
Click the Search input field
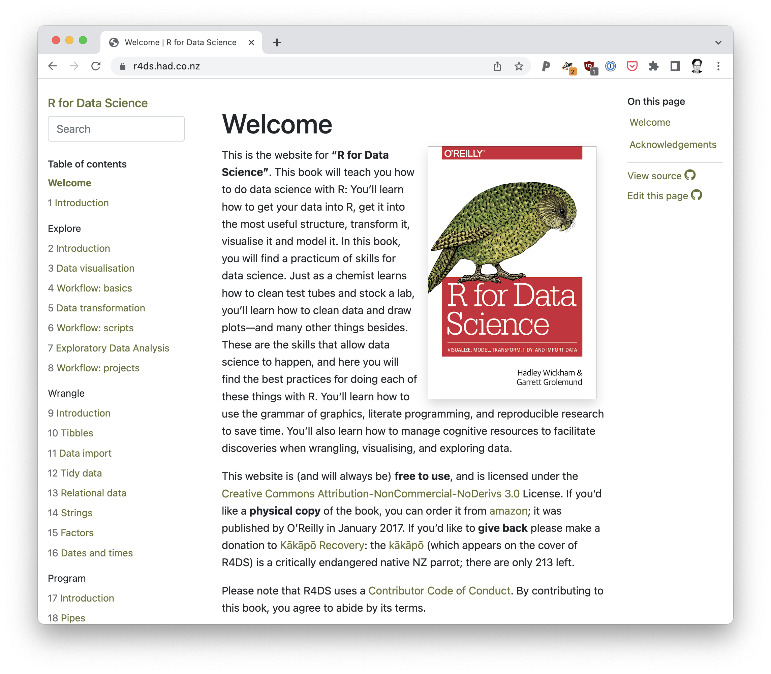[x=116, y=129]
